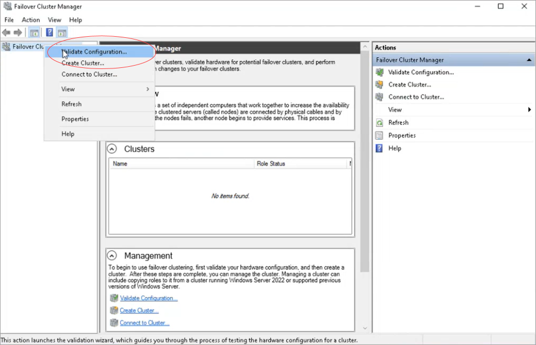This screenshot has width=536, height=345.
Task: Choose Properties in context menu
Action: pyautogui.click(x=100, y=119)
